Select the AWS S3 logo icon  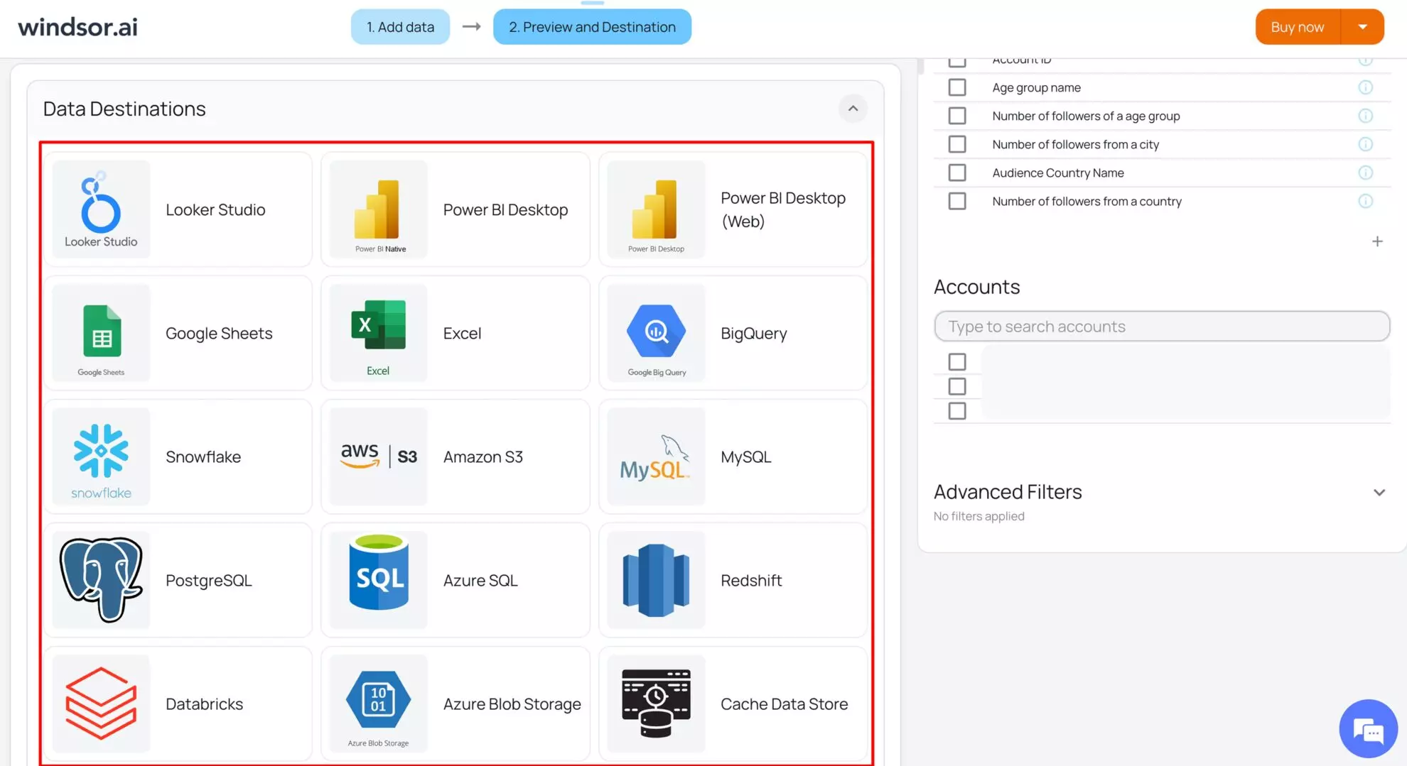[x=379, y=456]
